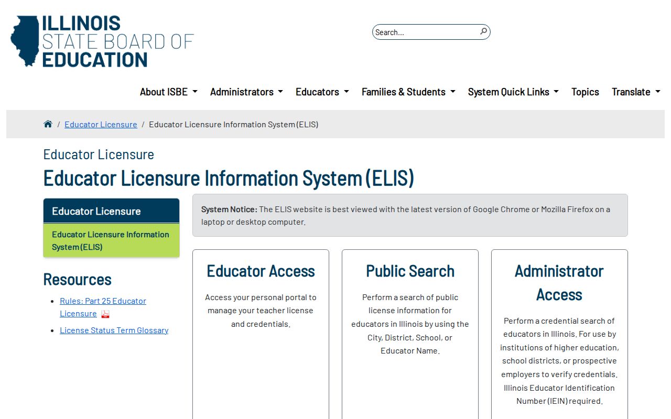Click the Public Search description text
This screenshot has width=671, height=419.
pos(410,324)
